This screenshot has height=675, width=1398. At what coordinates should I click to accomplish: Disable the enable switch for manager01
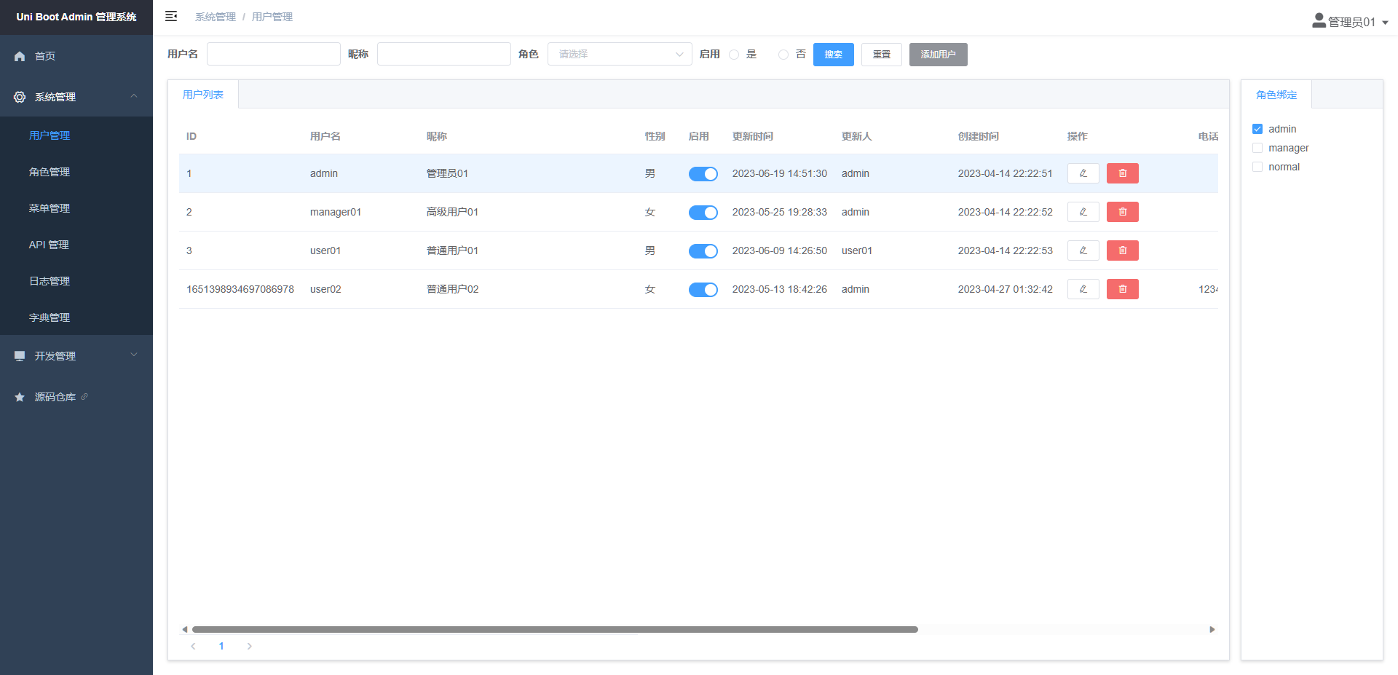703,213
